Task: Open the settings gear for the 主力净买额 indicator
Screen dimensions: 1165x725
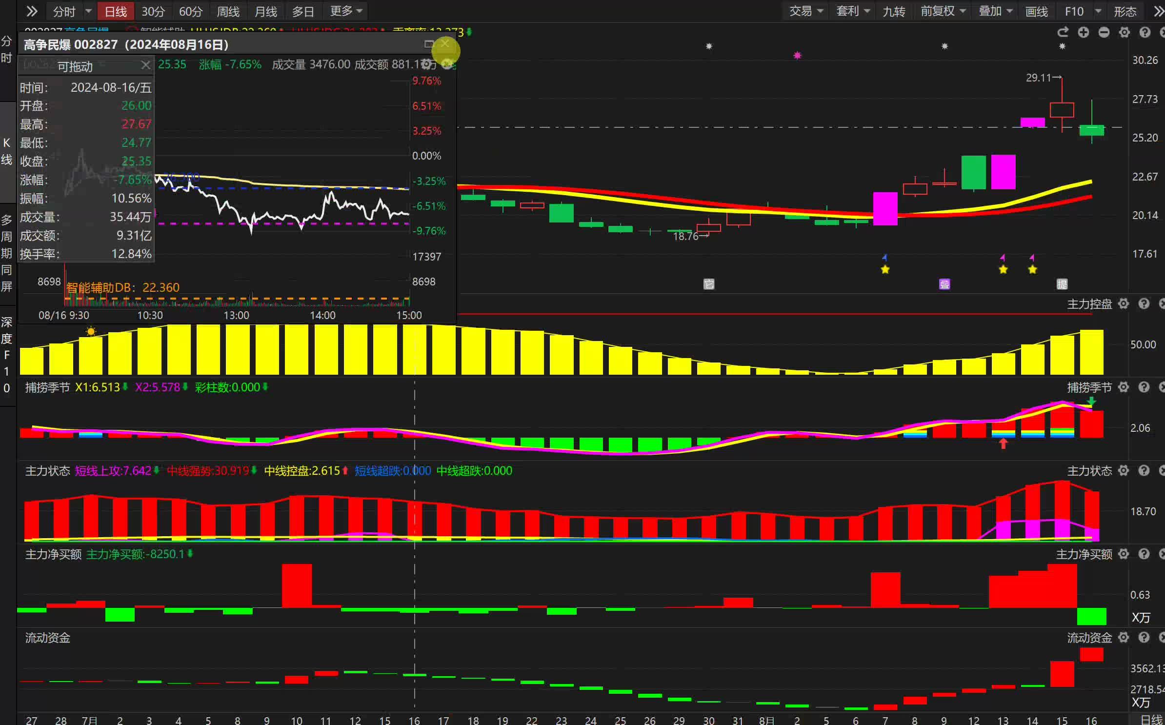Action: pos(1124,554)
